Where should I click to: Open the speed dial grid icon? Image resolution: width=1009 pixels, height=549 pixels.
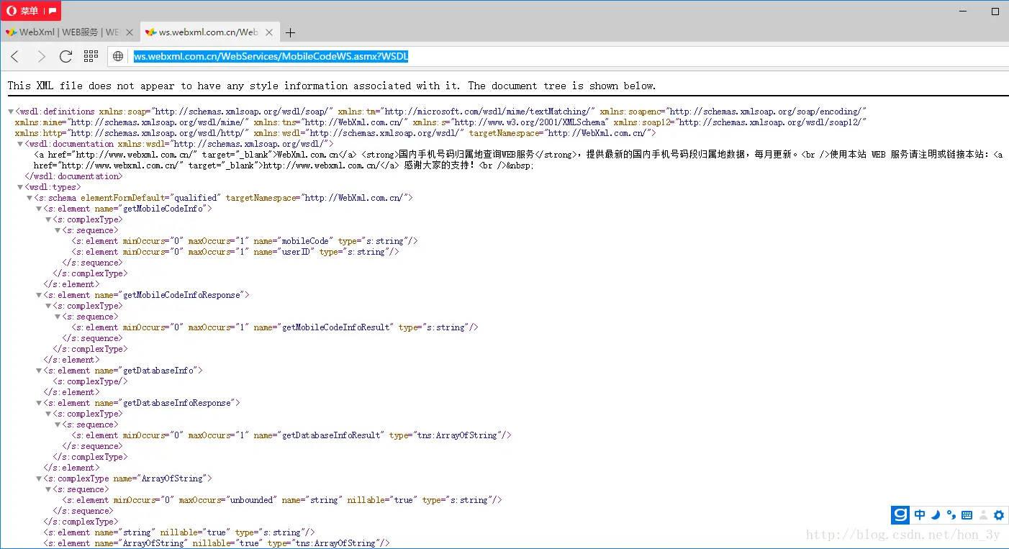tap(91, 56)
